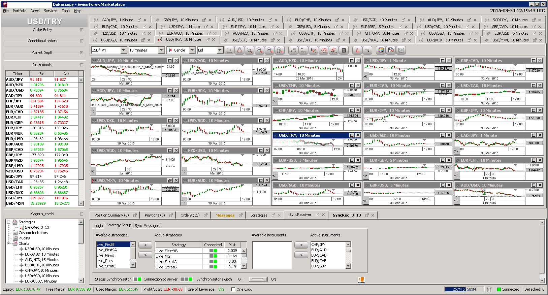Click the red info 'i' toolbar icon
The image size is (548, 295).
(357, 50)
